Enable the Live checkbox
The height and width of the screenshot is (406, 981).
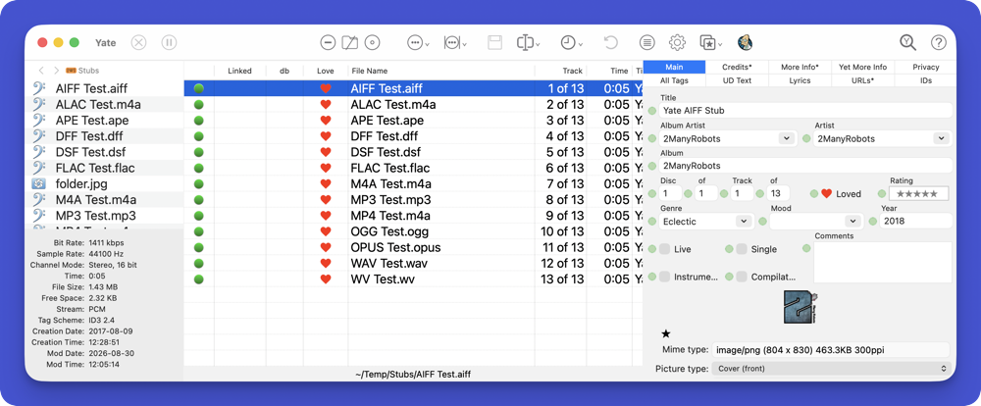click(664, 249)
